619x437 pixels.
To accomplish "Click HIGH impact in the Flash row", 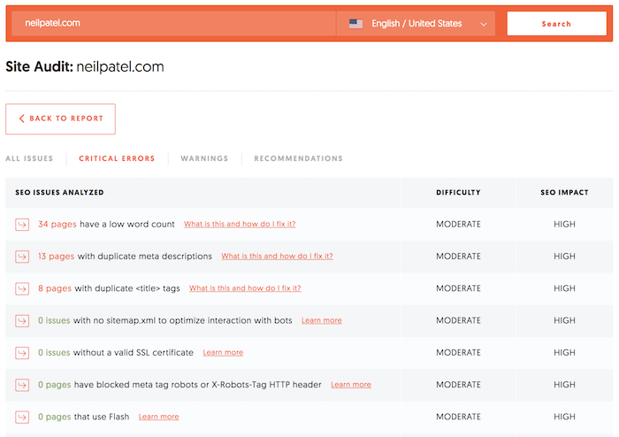I will (x=564, y=417).
